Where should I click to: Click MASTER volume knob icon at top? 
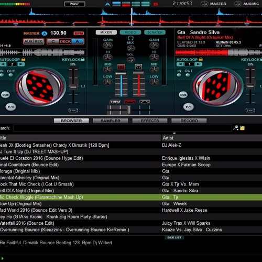(204, 4)
